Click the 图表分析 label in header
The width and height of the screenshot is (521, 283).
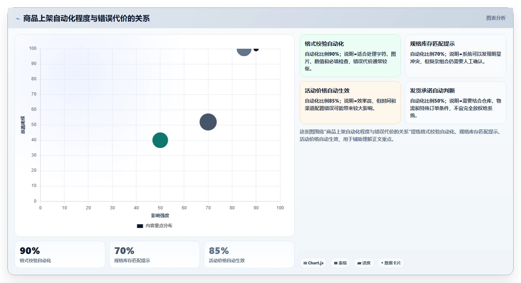click(496, 18)
